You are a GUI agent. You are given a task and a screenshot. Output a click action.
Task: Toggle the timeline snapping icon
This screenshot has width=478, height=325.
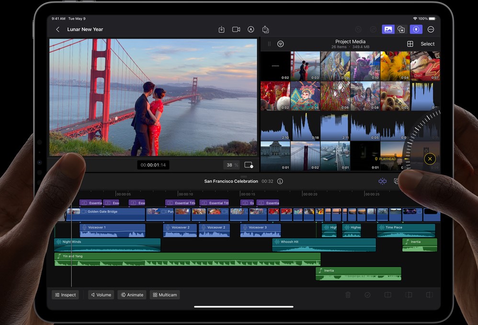click(382, 181)
